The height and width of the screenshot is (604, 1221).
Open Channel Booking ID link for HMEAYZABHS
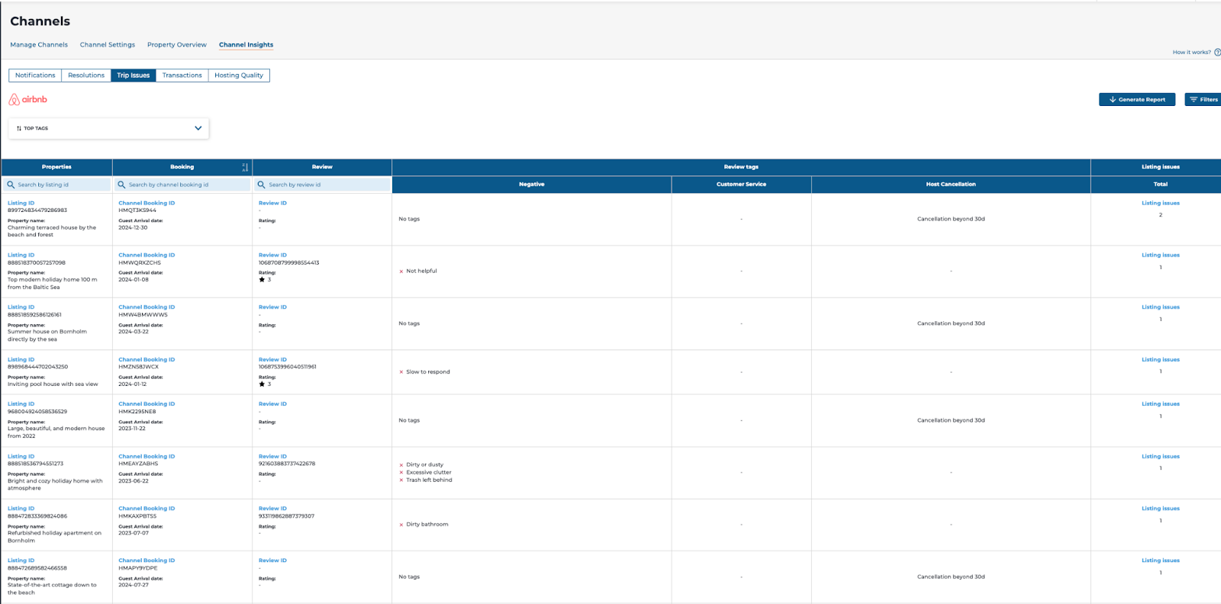[147, 456]
